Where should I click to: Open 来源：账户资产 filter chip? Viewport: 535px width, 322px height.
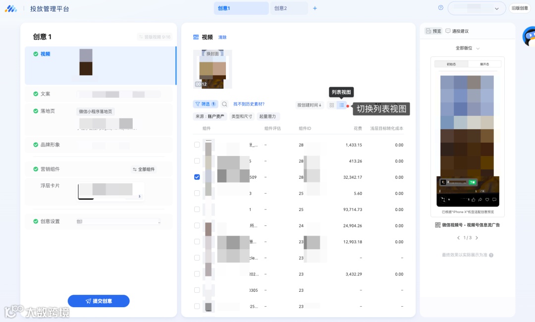click(x=210, y=116)
